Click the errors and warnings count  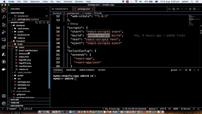(28, 109)
